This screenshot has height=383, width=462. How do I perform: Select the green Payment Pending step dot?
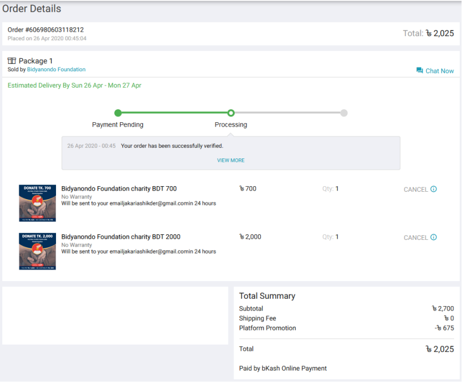click(118, 113)
